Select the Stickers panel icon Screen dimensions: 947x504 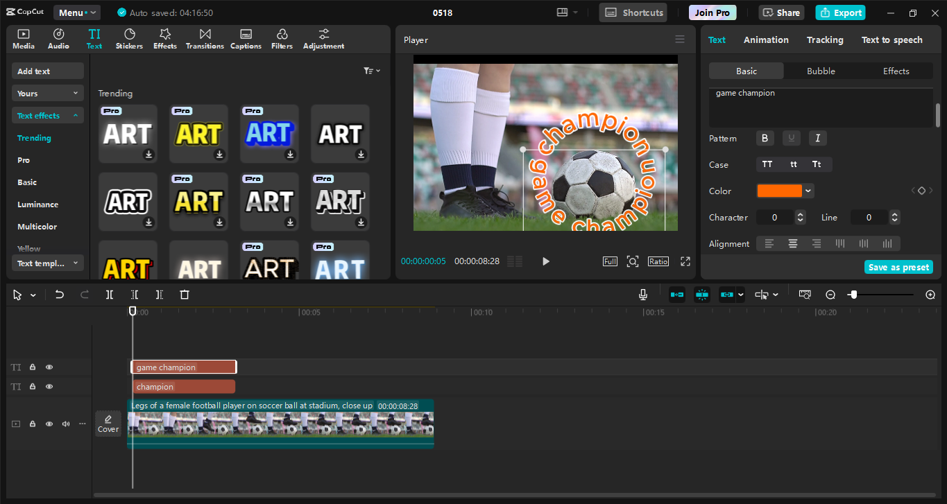click(129, 38)
